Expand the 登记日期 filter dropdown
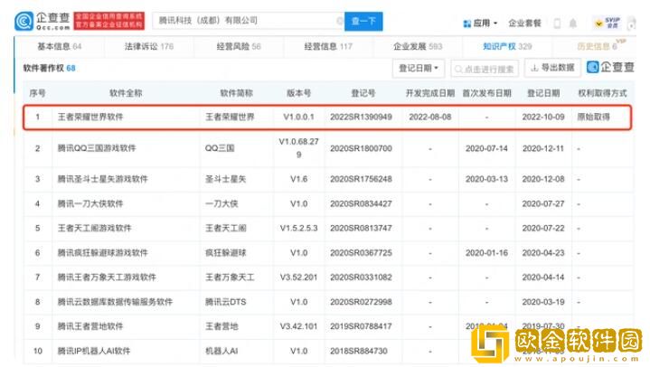Image resolution: width=650 pixels, height=367 pixels. [419, 69]
